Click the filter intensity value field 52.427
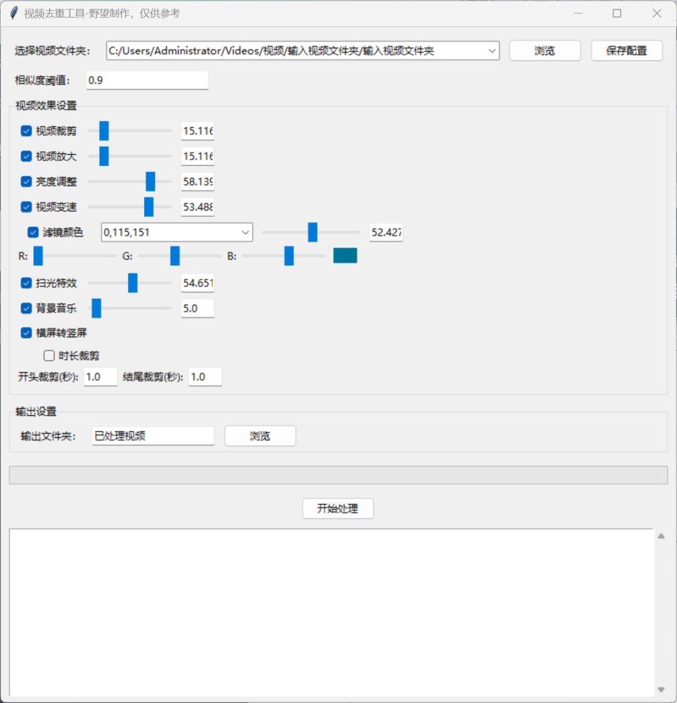677x703 pixels. click(386, 232)
